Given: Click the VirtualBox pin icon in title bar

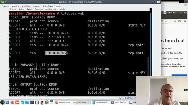Looking at the screenshot, I should pos(6,2).
